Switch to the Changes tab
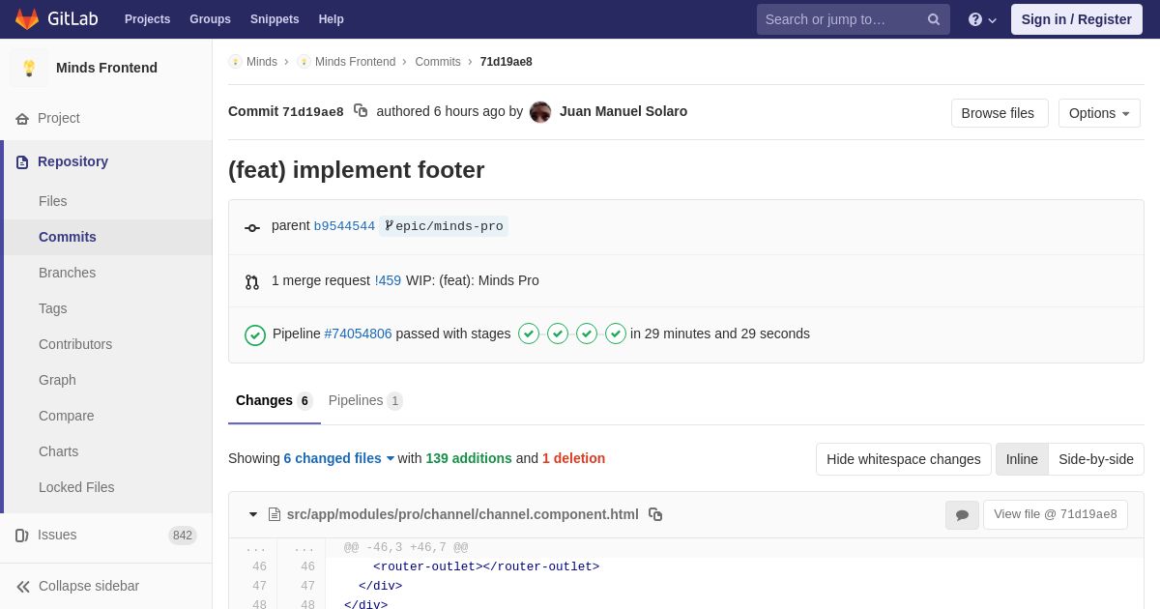 point(275,400)
